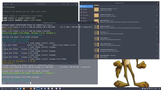Close the Software Center window
161x90 pixels.
pos(158,3)
